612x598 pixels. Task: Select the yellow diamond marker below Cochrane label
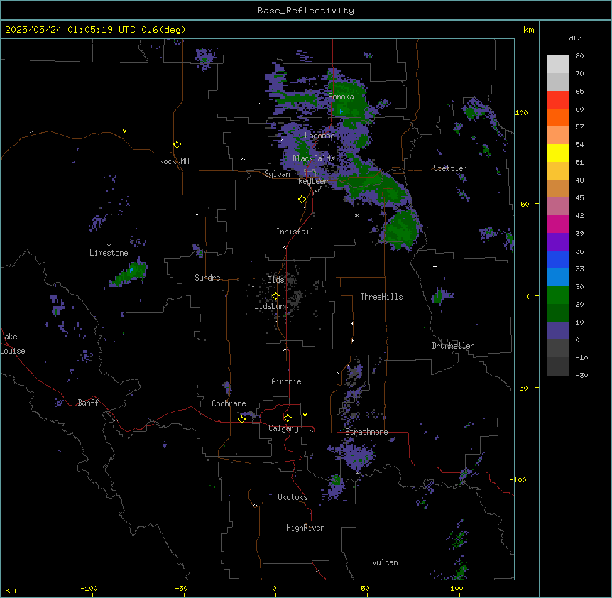tap(241, 419)
